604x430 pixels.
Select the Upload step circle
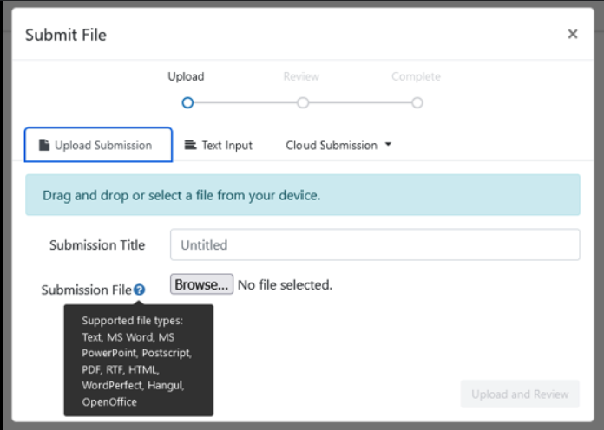[187, 102]
